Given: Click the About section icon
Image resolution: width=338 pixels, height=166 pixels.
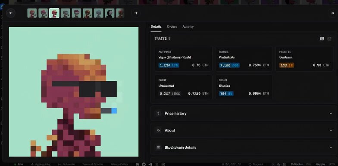Looking at the screenshot, I should point(158,131).
